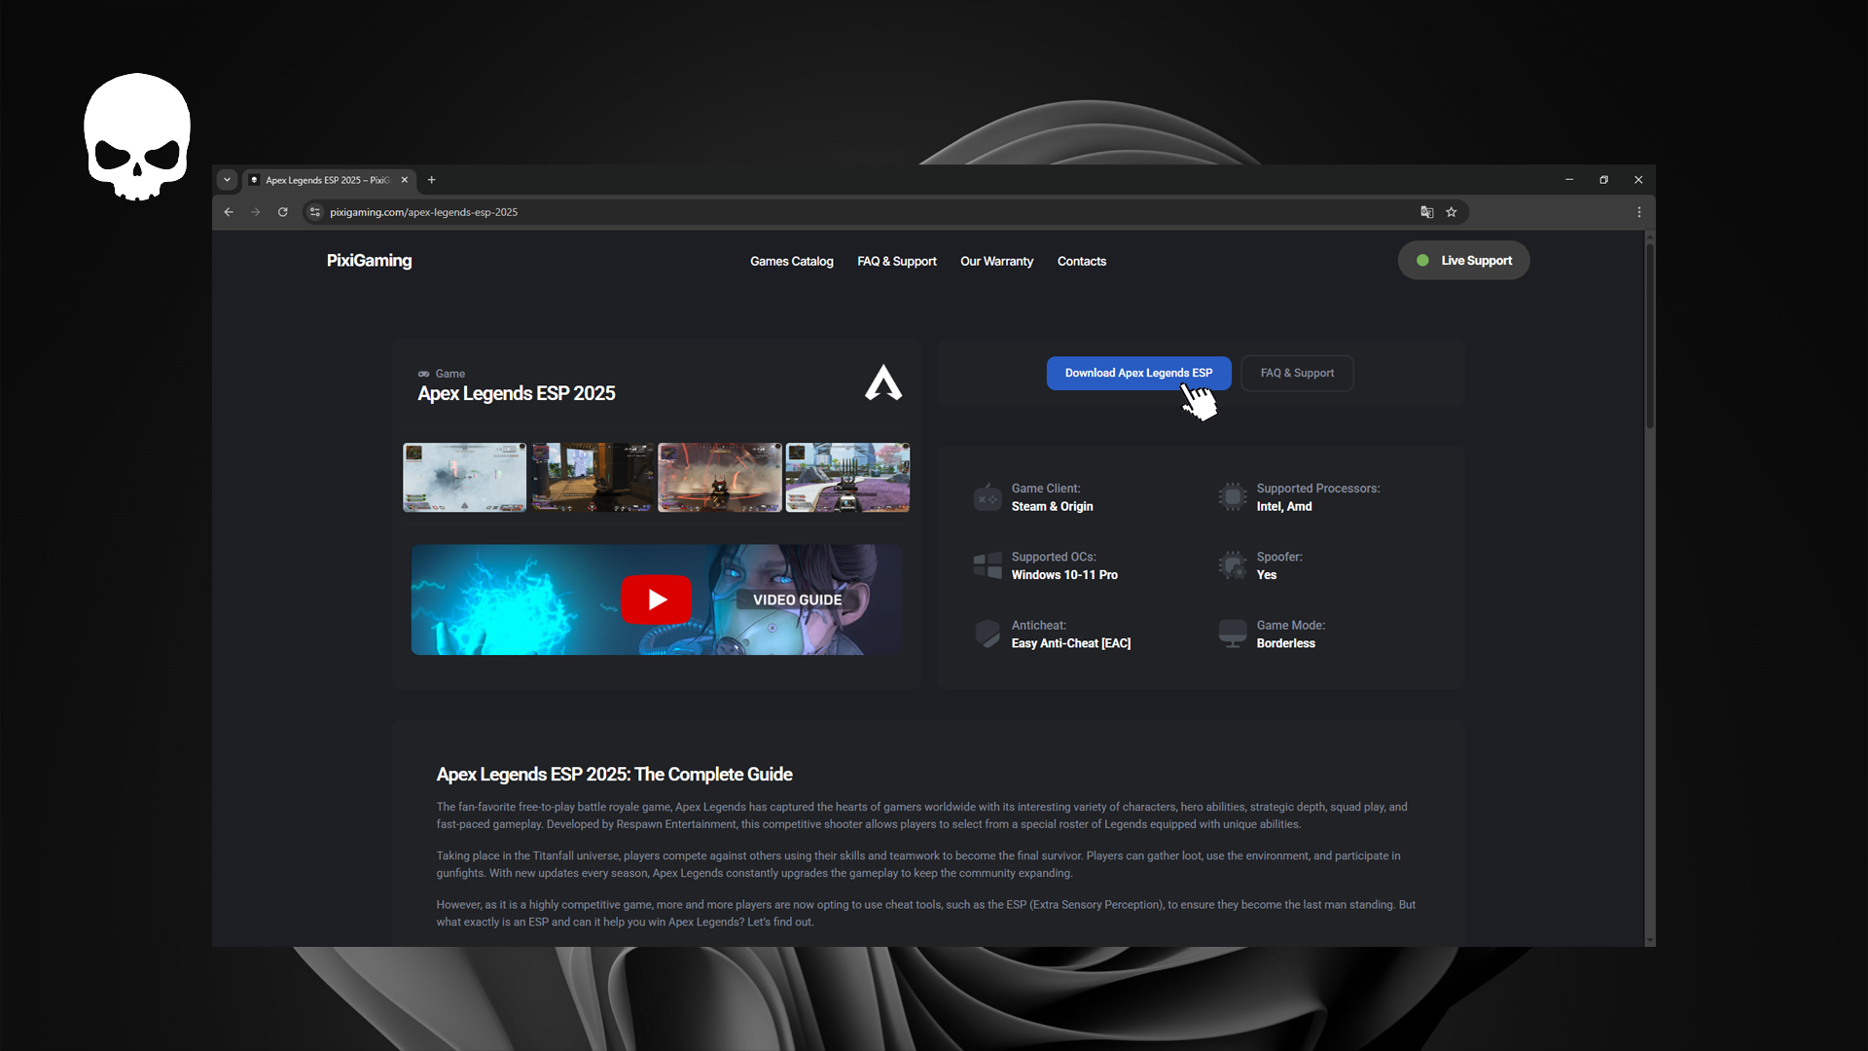1868x1051 pixels.
Task: Open the first screenshot thumbnail with snowy scene
Action: [464, 478]
